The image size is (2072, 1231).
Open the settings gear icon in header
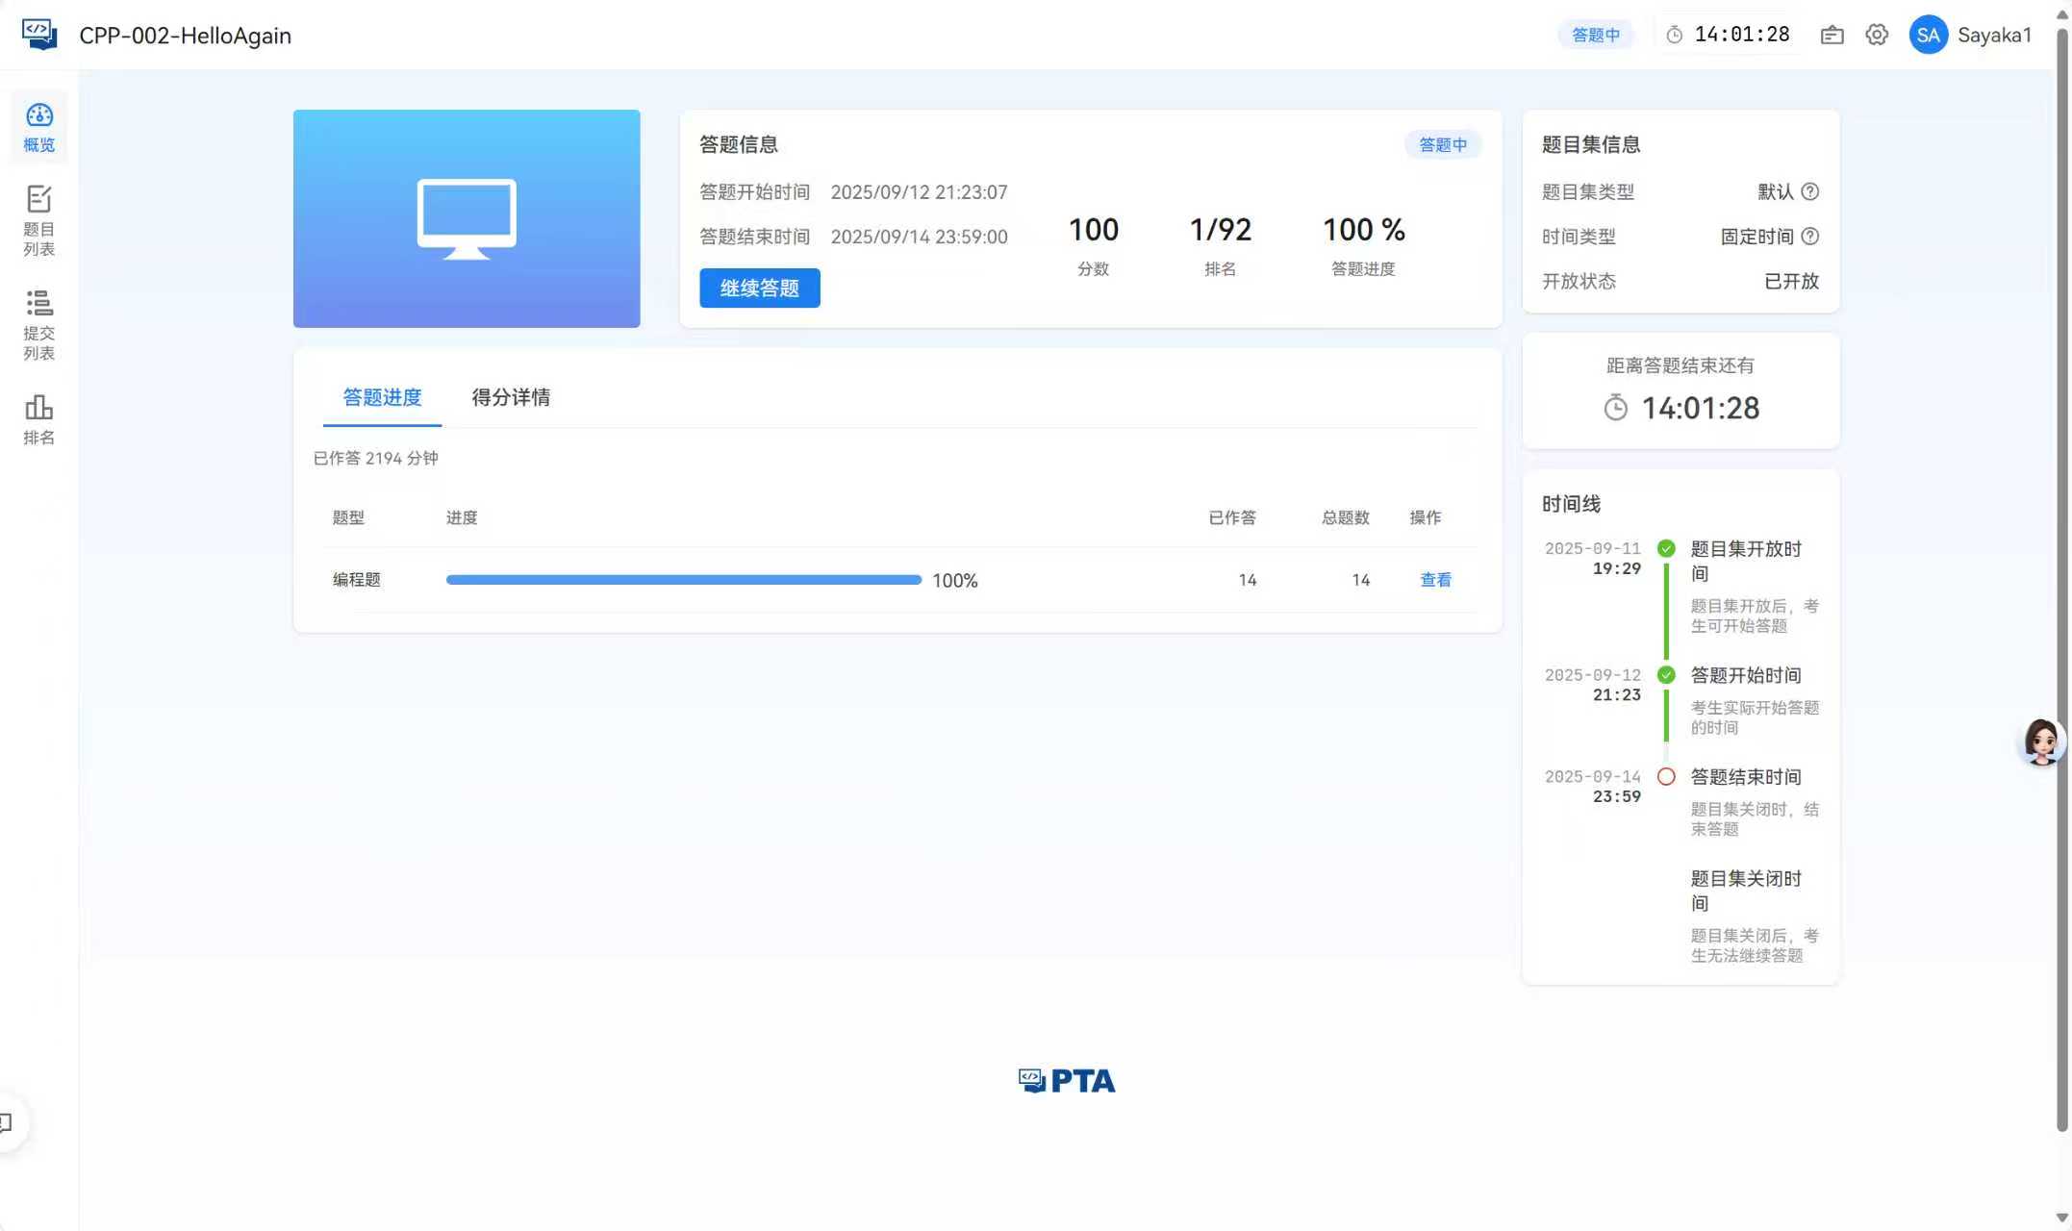coord(1876,35)
